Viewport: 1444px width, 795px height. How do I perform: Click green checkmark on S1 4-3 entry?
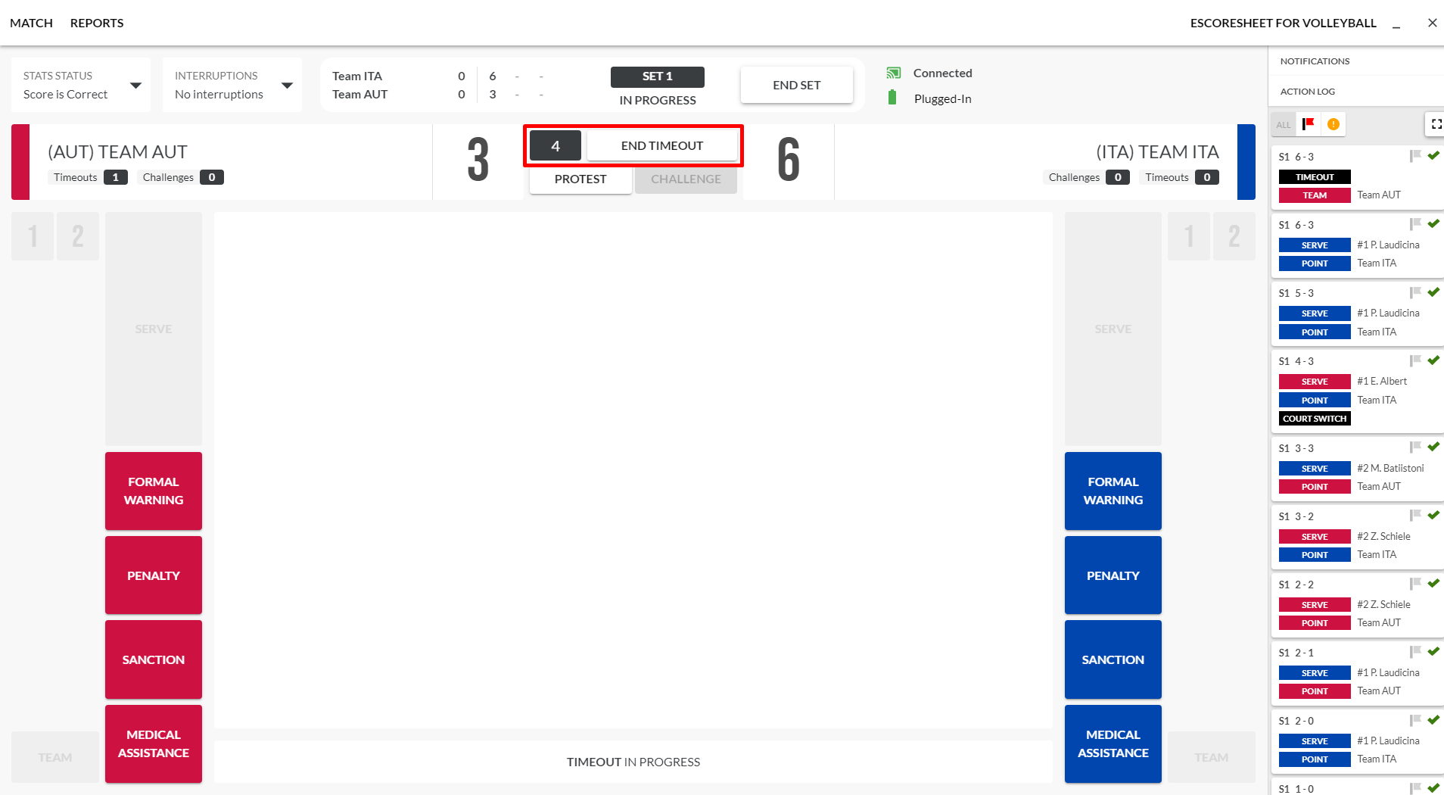1433,360
